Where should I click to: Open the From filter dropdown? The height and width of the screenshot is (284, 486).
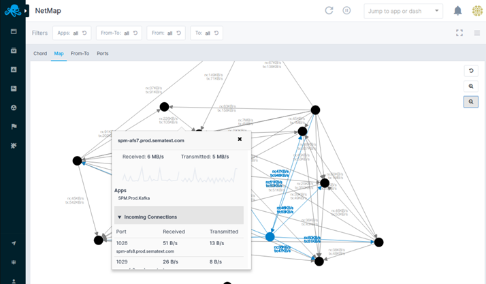(166, 33)
